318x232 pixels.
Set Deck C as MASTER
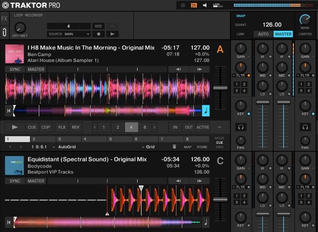[x=36, y=181]
